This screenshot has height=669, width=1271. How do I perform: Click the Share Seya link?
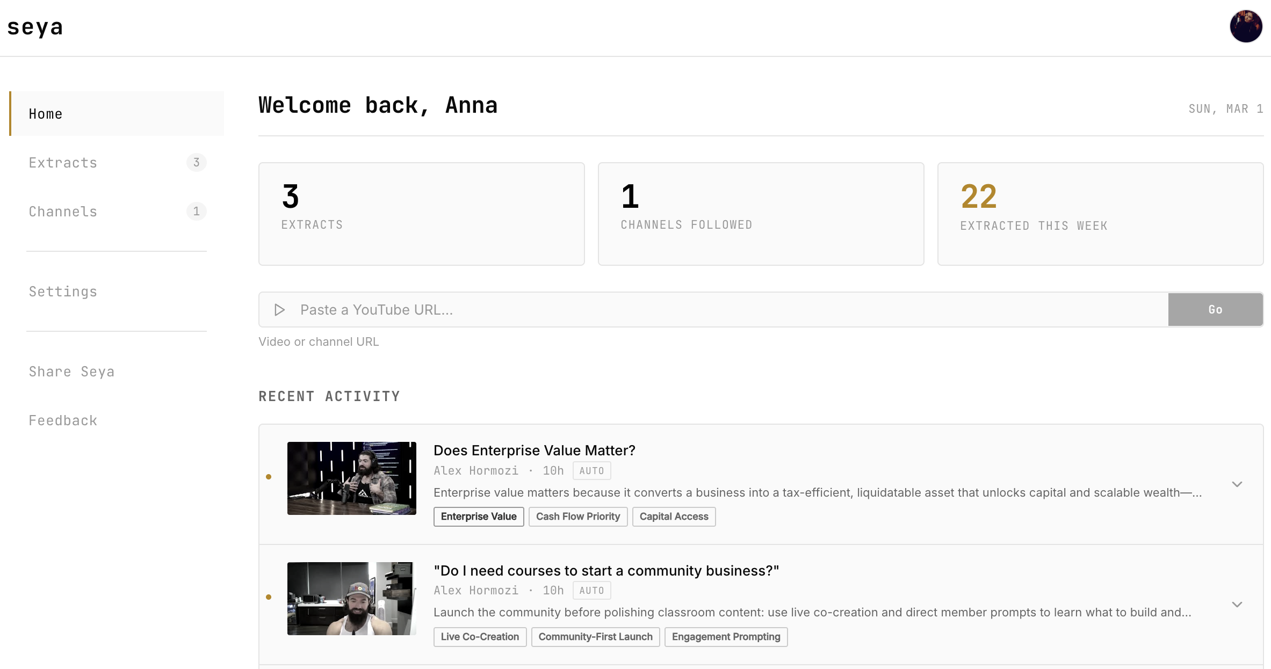click(x=71, y=372)
